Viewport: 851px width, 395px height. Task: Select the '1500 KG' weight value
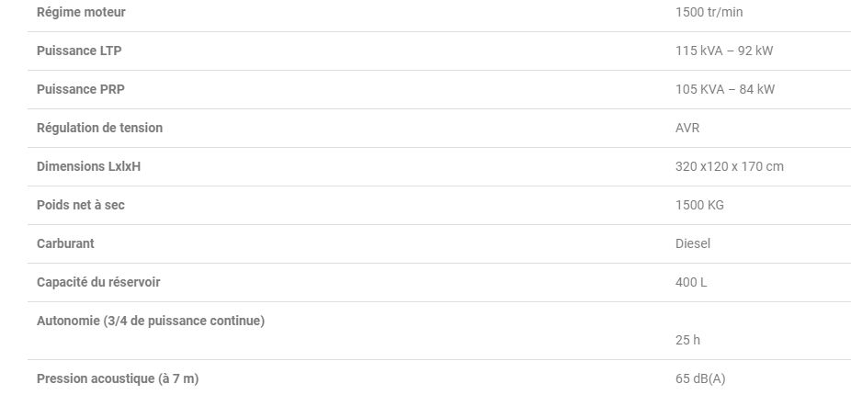(699, 205)
